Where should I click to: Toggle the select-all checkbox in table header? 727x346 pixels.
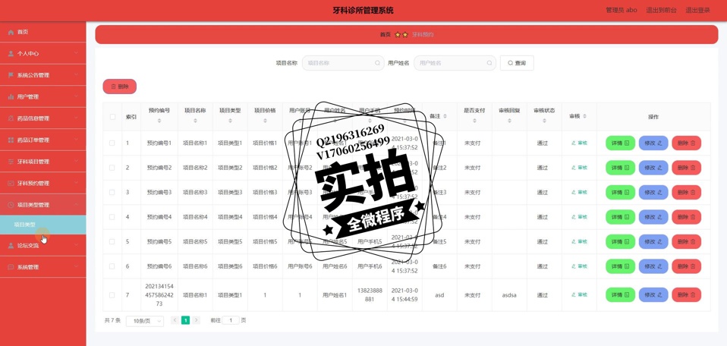coord(112,117)
